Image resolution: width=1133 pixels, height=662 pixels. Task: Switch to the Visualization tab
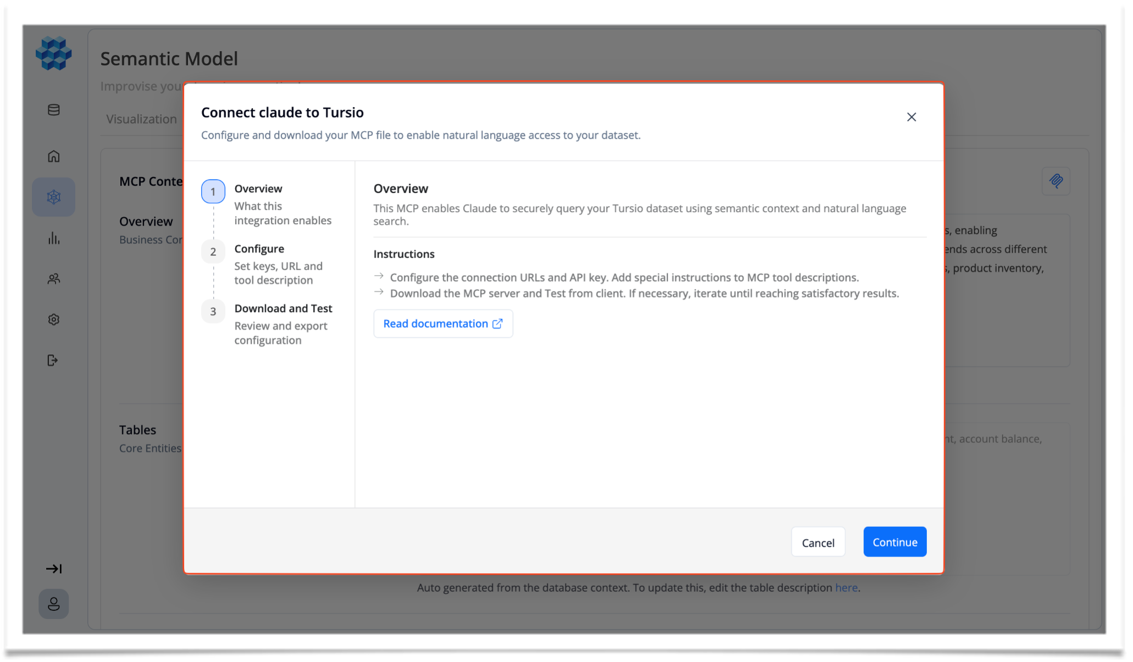click(x=141, y=119)
